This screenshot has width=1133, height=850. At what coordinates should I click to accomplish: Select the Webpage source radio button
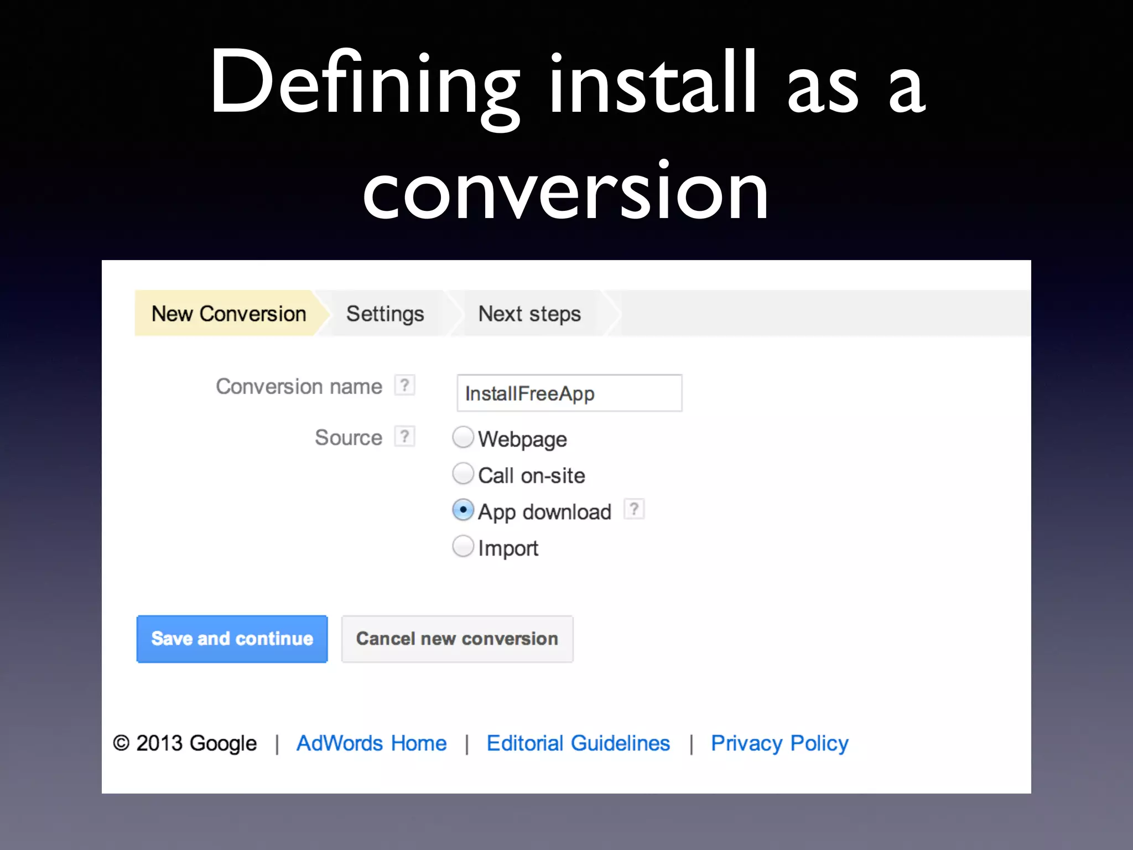tap(463, 437)
